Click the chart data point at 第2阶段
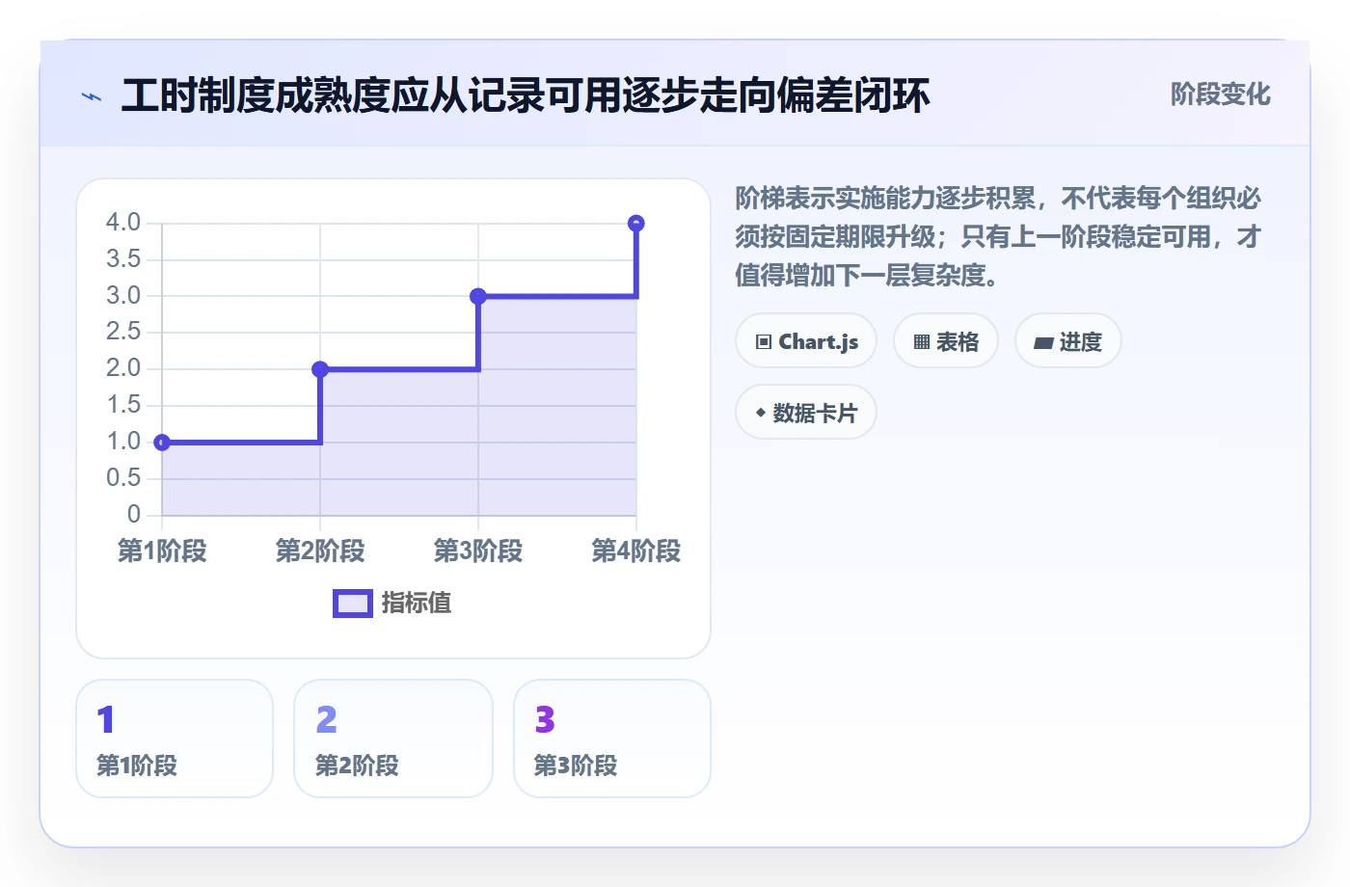Image resolution: width=1350 pixels, height=887 pixels. pyautogui.click(x=320, y=369)
